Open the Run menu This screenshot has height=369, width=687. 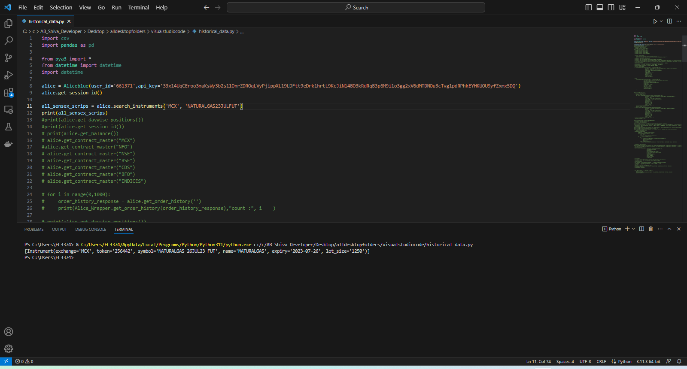pos(116,7)
